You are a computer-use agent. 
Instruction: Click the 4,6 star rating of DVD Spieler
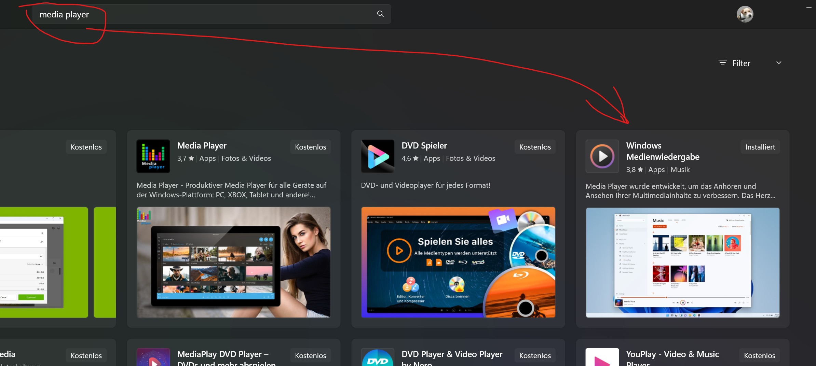click(410, 158)
